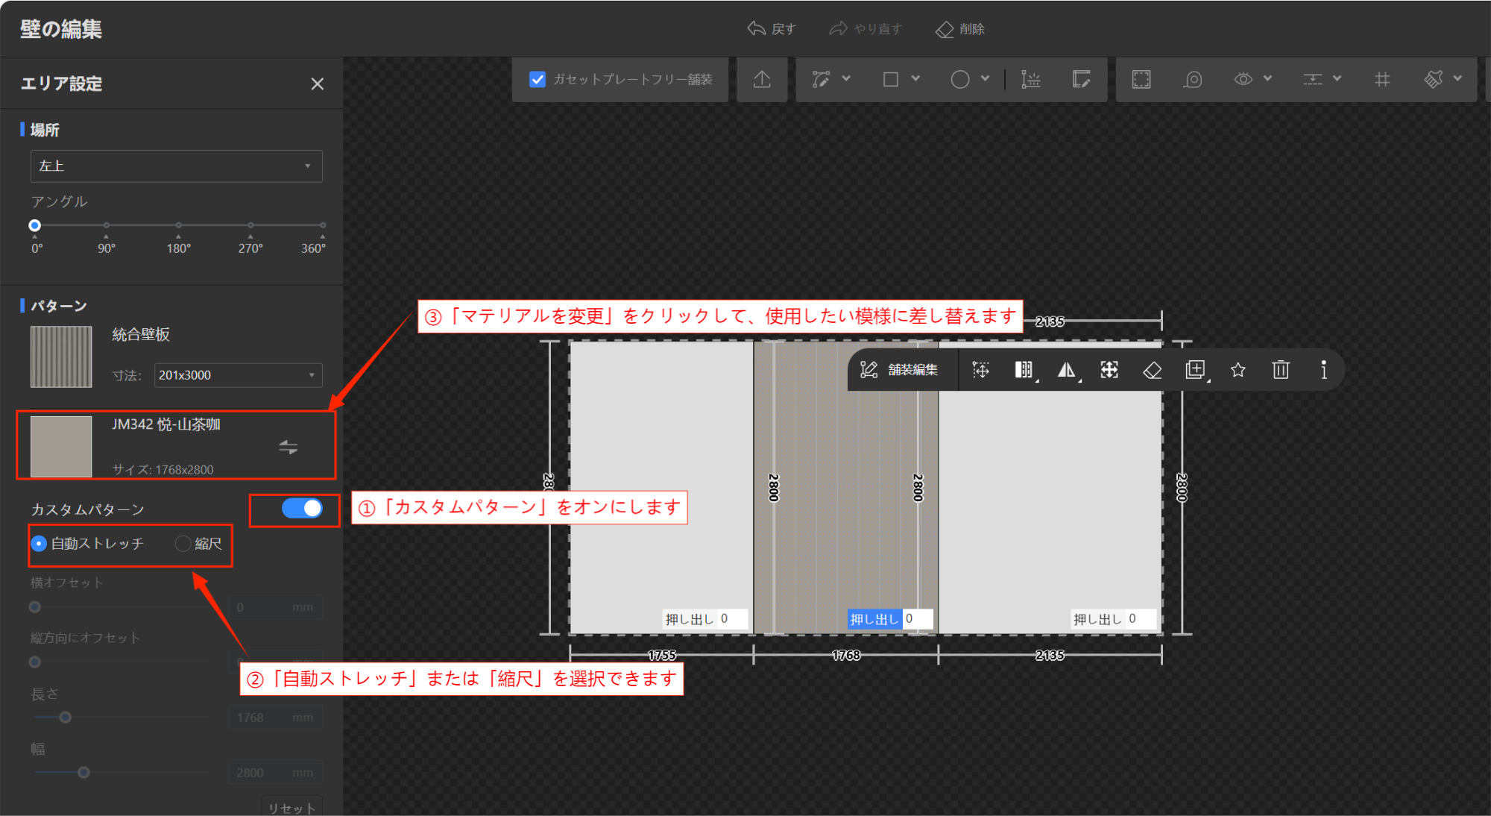Click the リセット button
The image size is (1491, 816).
(x=291, y=806)
